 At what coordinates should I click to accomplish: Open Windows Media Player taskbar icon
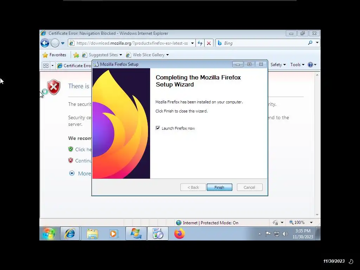click(x=114, y=234)
